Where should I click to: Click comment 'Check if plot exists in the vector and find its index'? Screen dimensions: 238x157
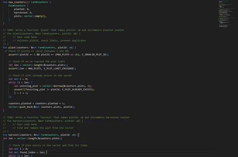[48, 145]
